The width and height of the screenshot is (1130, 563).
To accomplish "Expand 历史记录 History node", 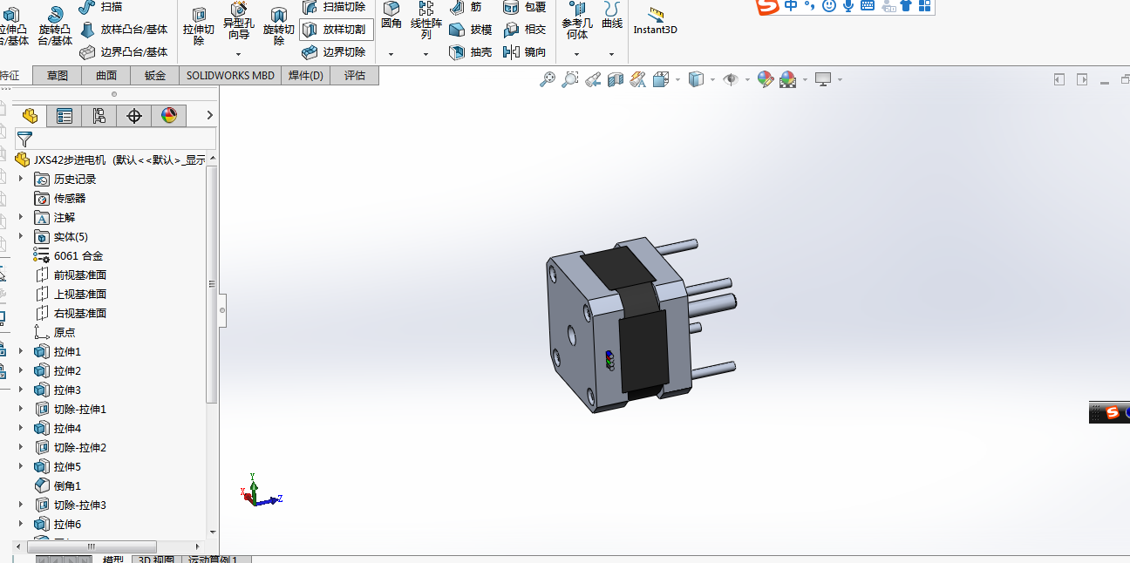I will (x=22, y=179).
